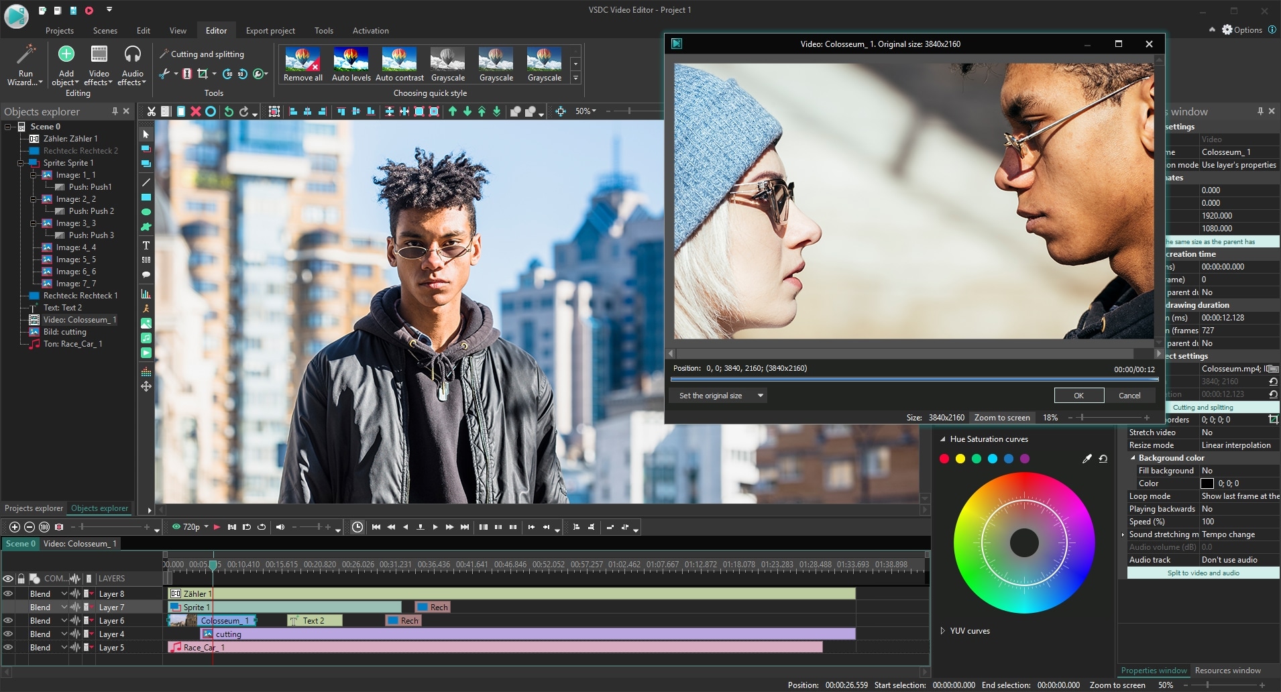1281x692 pixels.
Task: Open the Audio effects headphones icon
Action: click(132, 55)
